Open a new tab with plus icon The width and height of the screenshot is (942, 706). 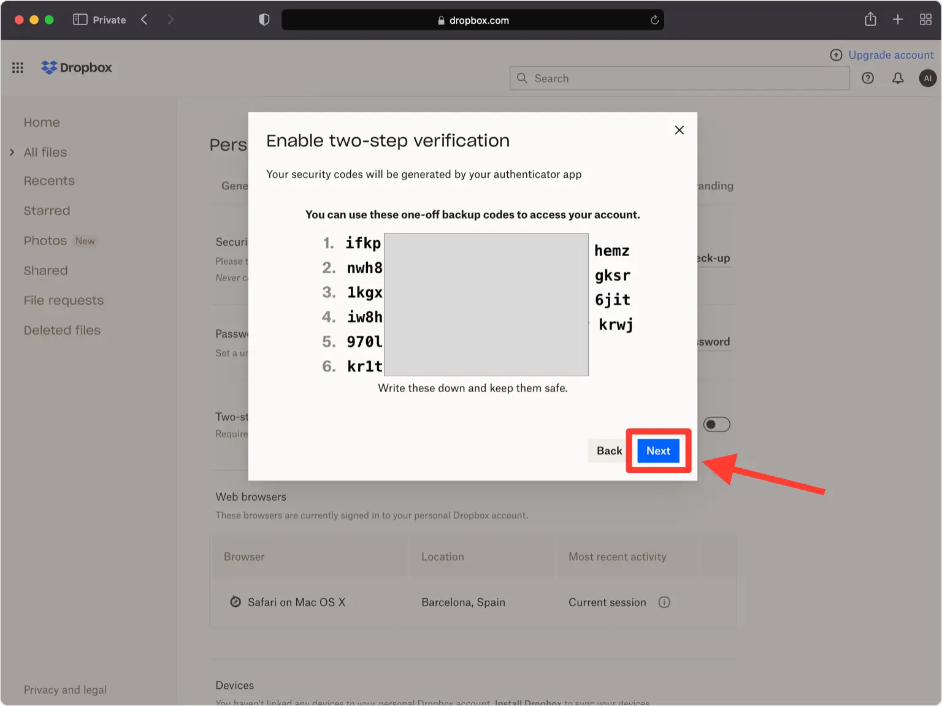coord(898,20)
